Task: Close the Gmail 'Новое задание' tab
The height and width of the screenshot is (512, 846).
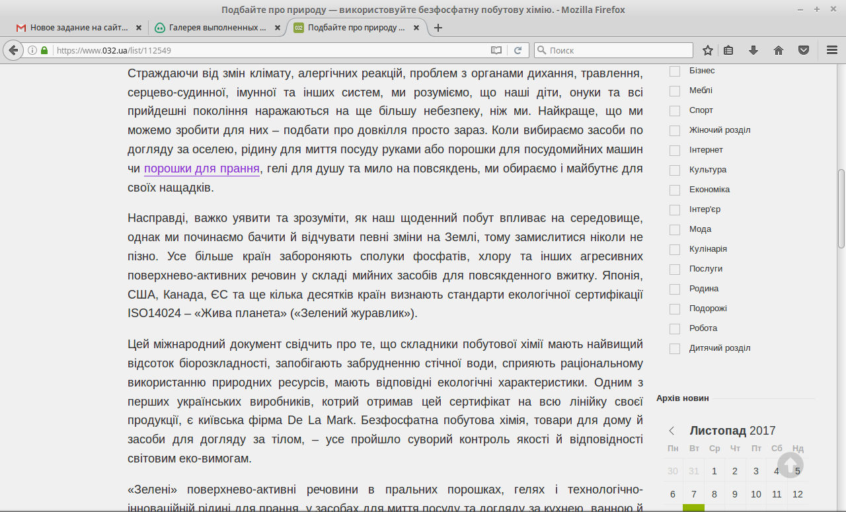Action: [x=139, y=28]
